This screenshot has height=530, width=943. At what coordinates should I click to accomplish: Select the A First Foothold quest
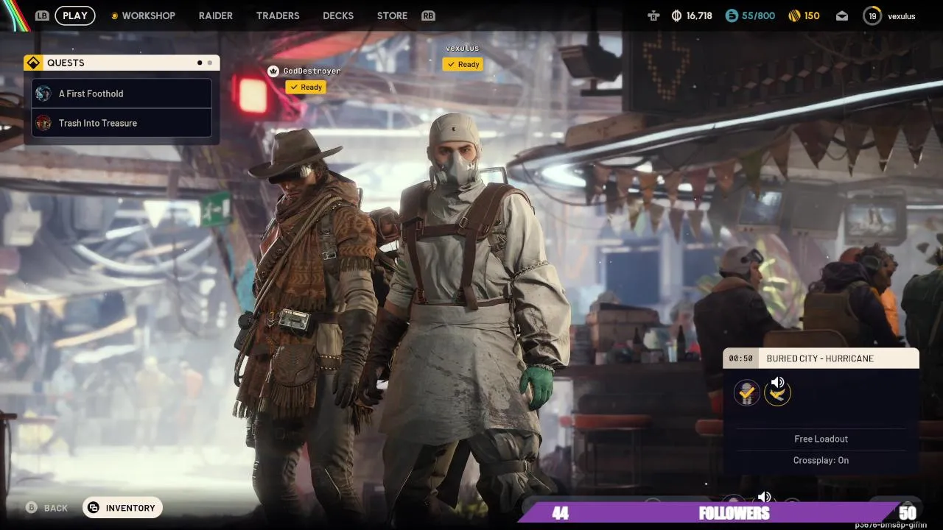pyautogui.click(x=122, y=93)
